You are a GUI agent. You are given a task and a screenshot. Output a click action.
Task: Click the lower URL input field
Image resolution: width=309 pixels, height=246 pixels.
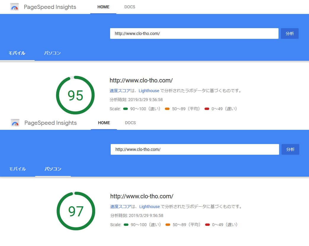pyautogui.click(x=195, y=149)
